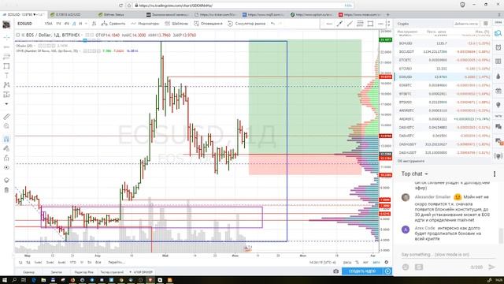Click Create Idea (Создать идею) button

click(362, 271)
